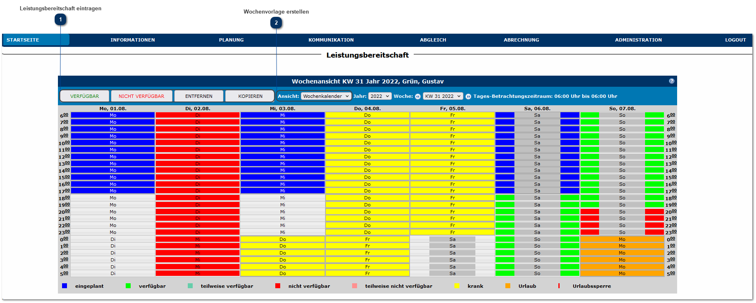Open the ABRECHNUNG menu
The width and height of the screenshot is (756, 303).
(x=521, y=40)
